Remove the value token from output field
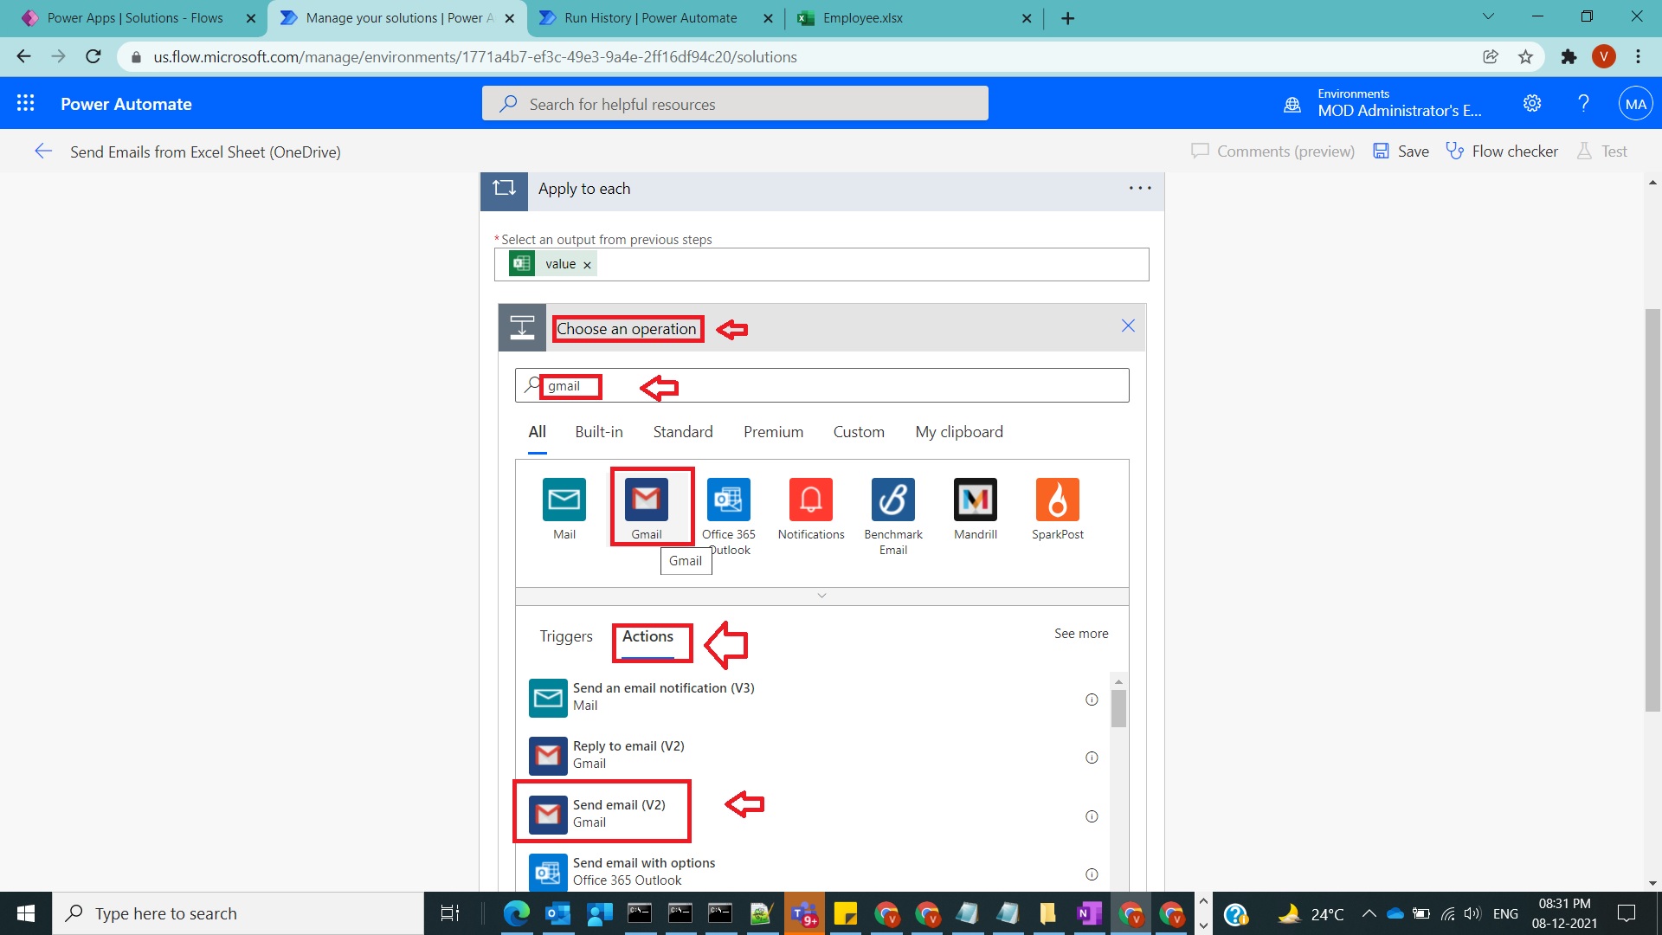1662x935 pixels. click(x=587, y=264)
